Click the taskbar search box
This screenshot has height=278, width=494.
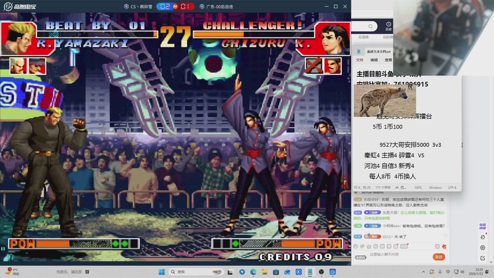[196, 272]
